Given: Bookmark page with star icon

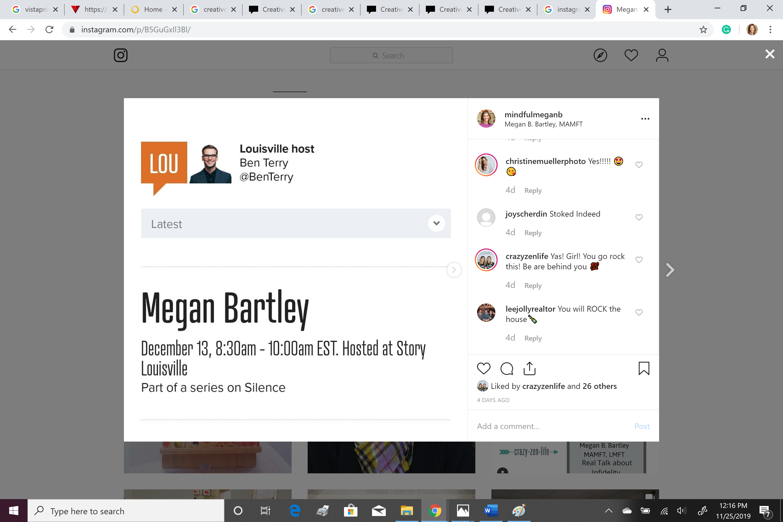Looking at the screenshot, I should coord(703,30).
